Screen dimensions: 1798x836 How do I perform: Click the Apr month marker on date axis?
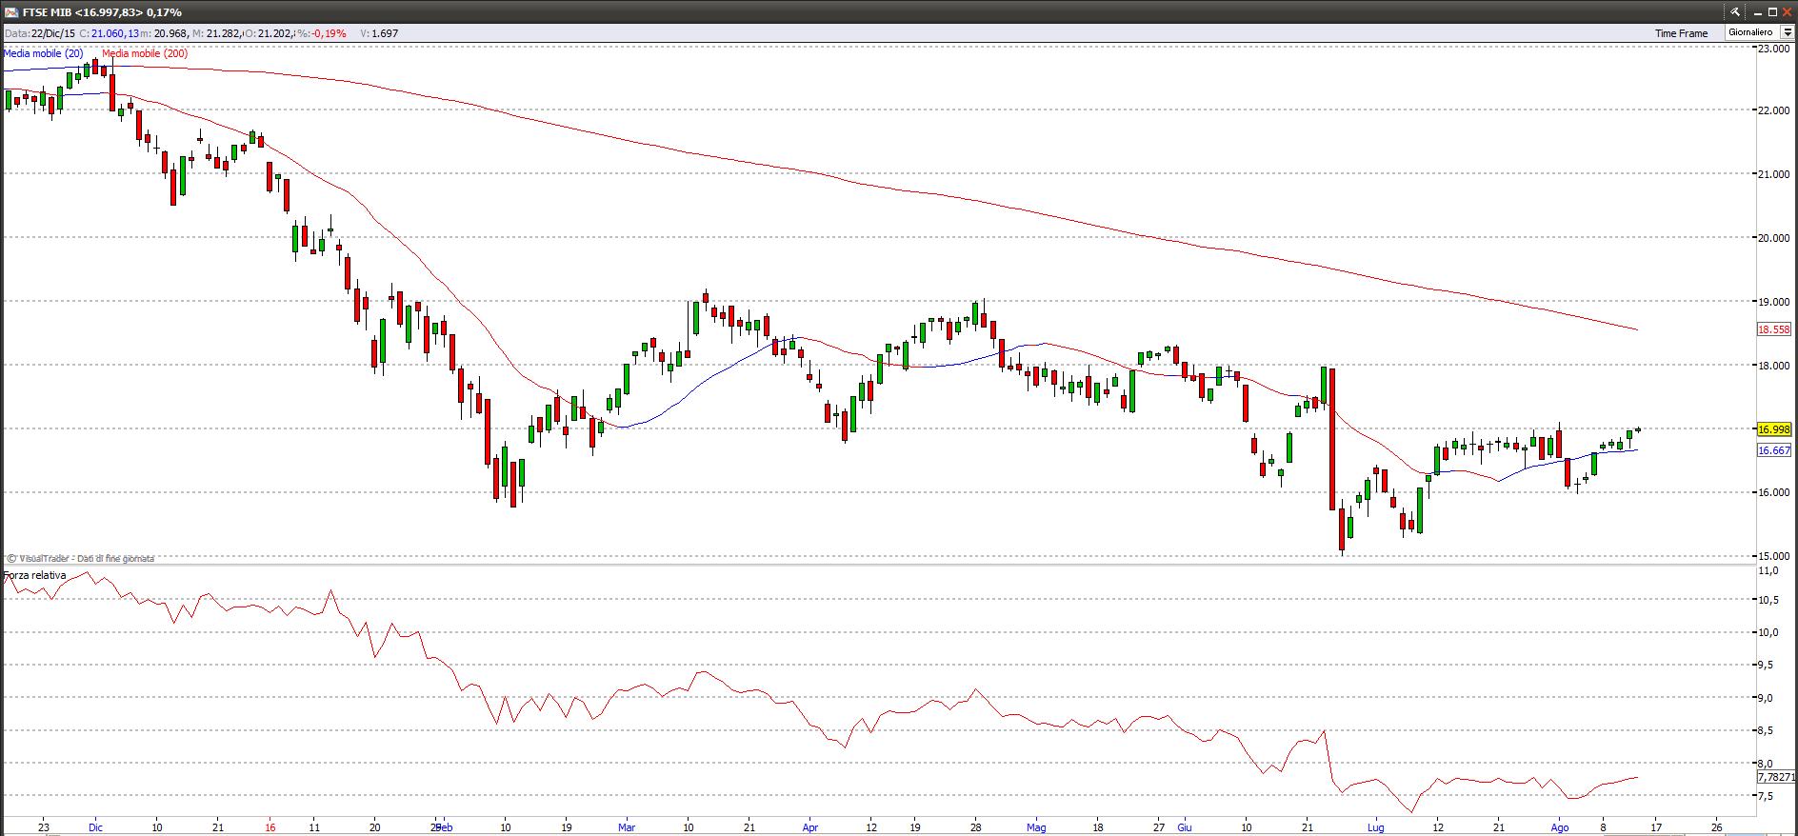click(x=810, y=827)
